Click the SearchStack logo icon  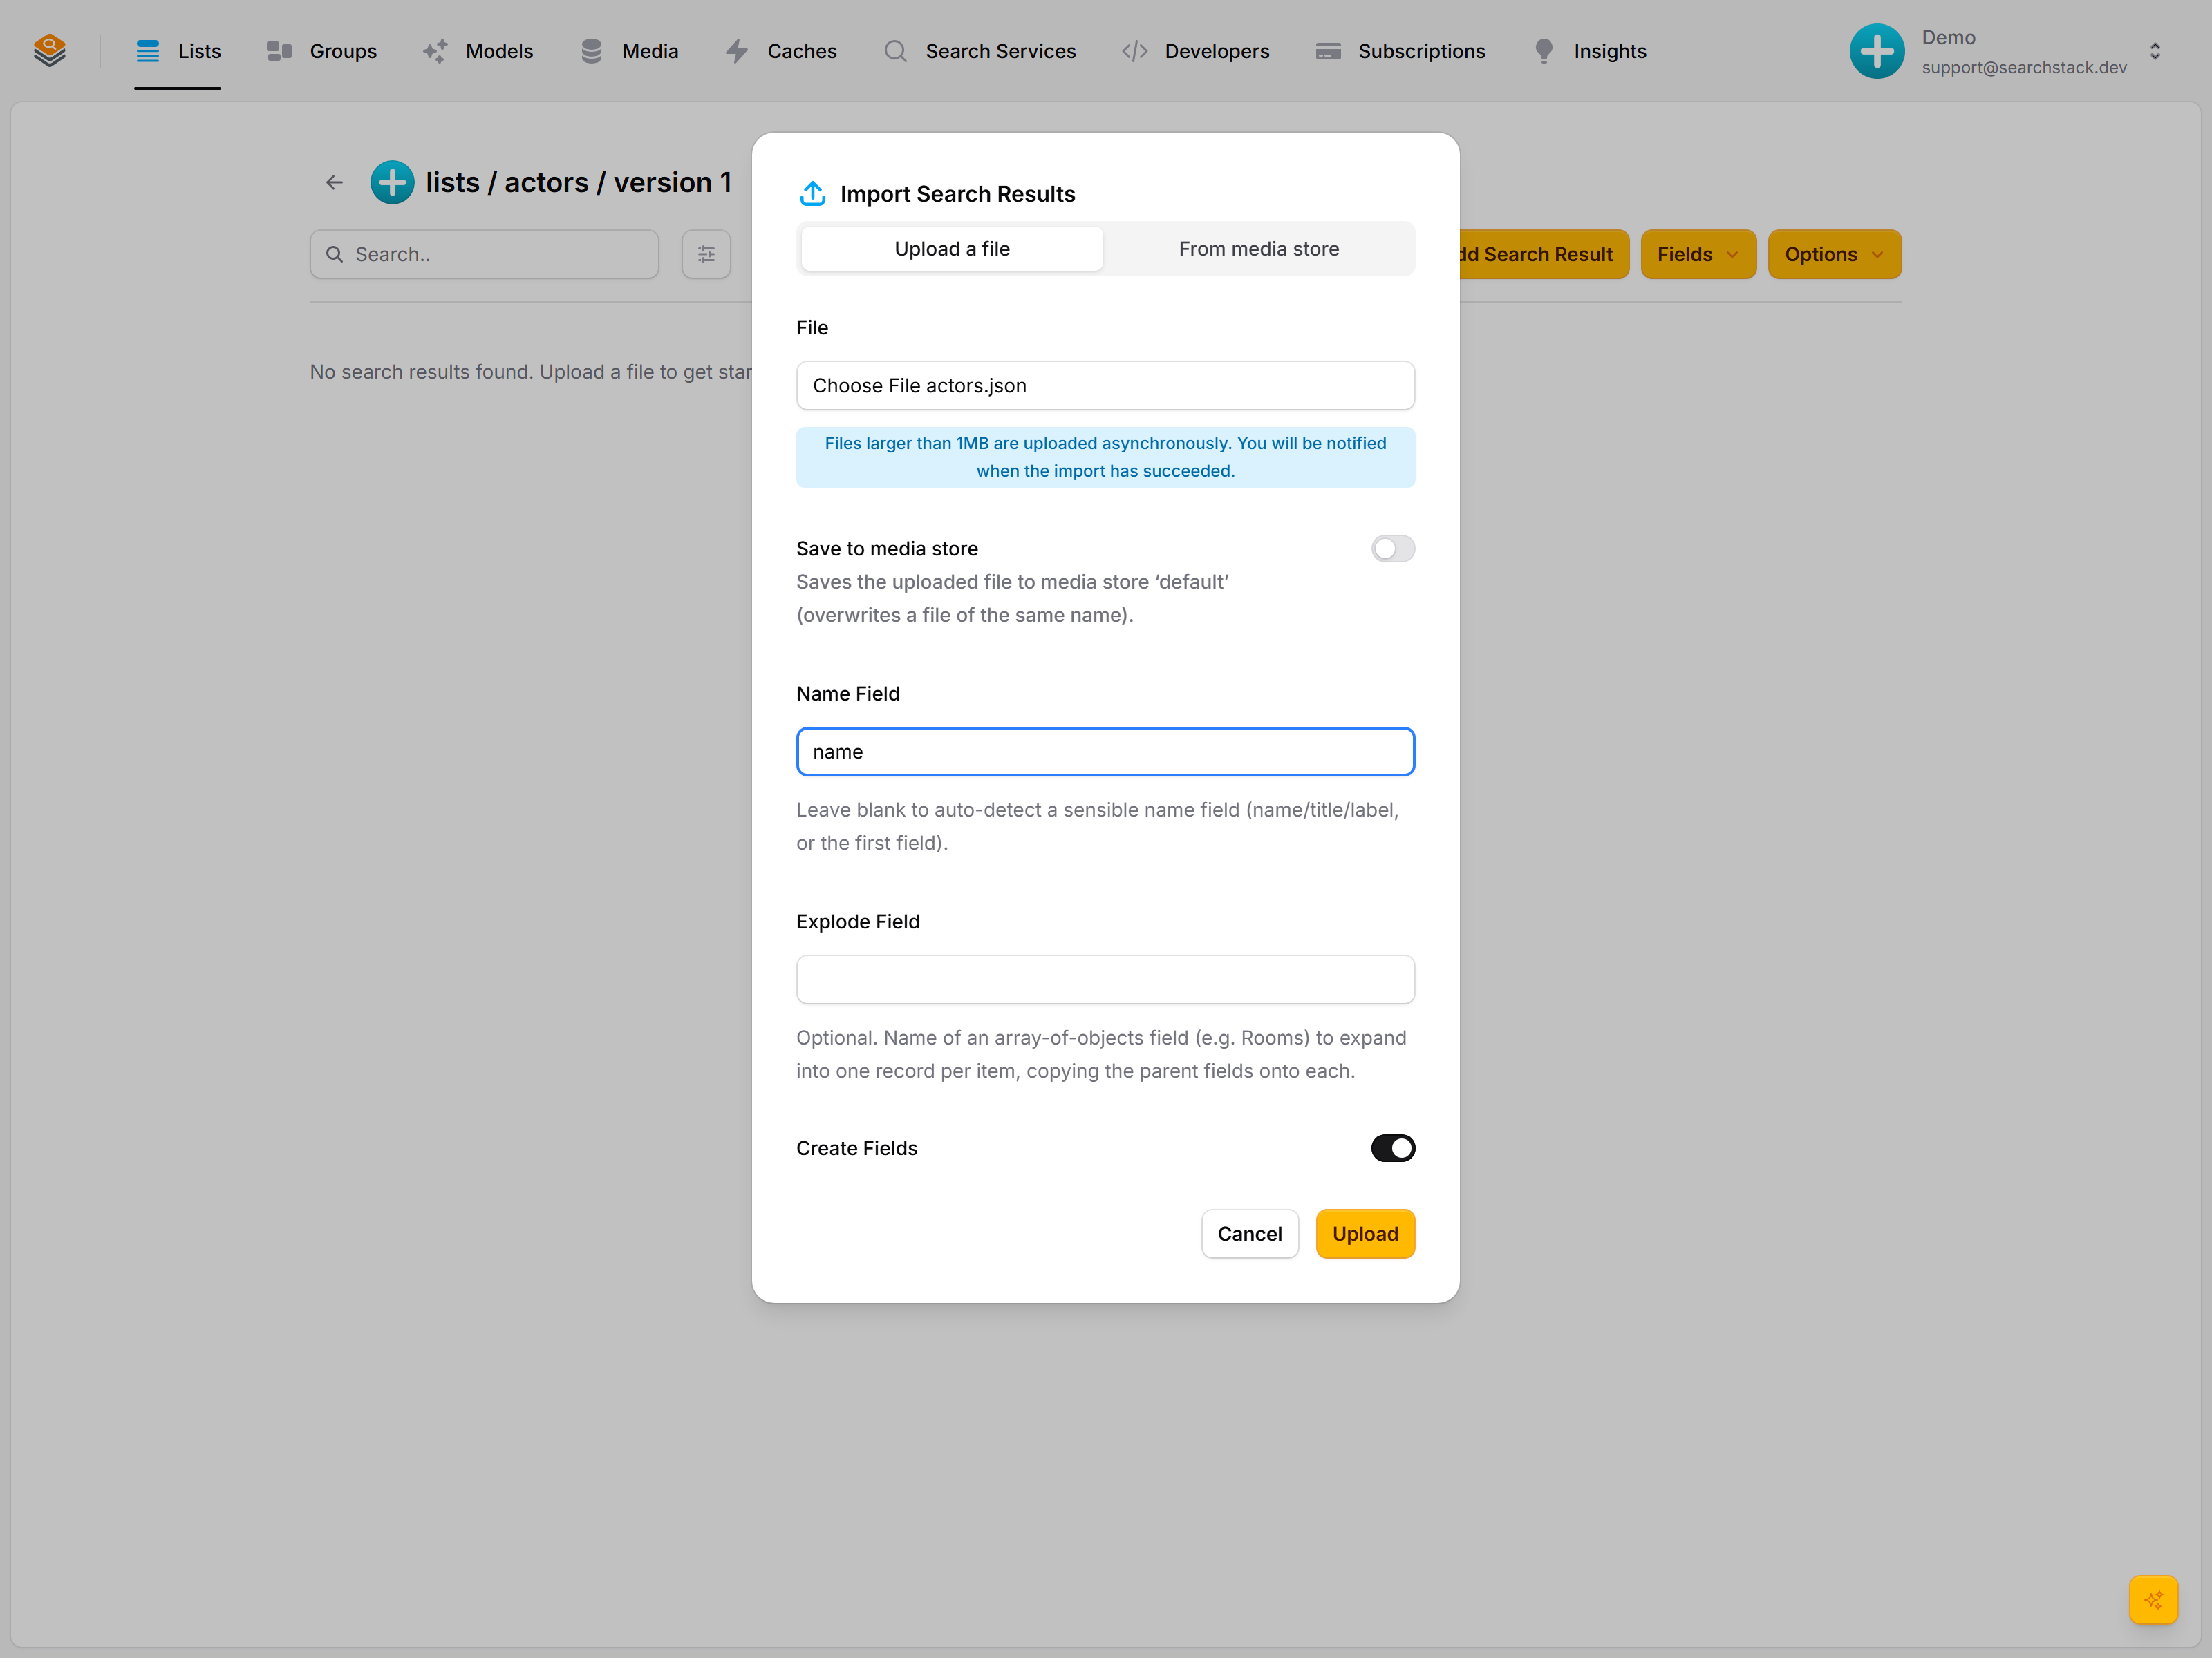point(50,51)
